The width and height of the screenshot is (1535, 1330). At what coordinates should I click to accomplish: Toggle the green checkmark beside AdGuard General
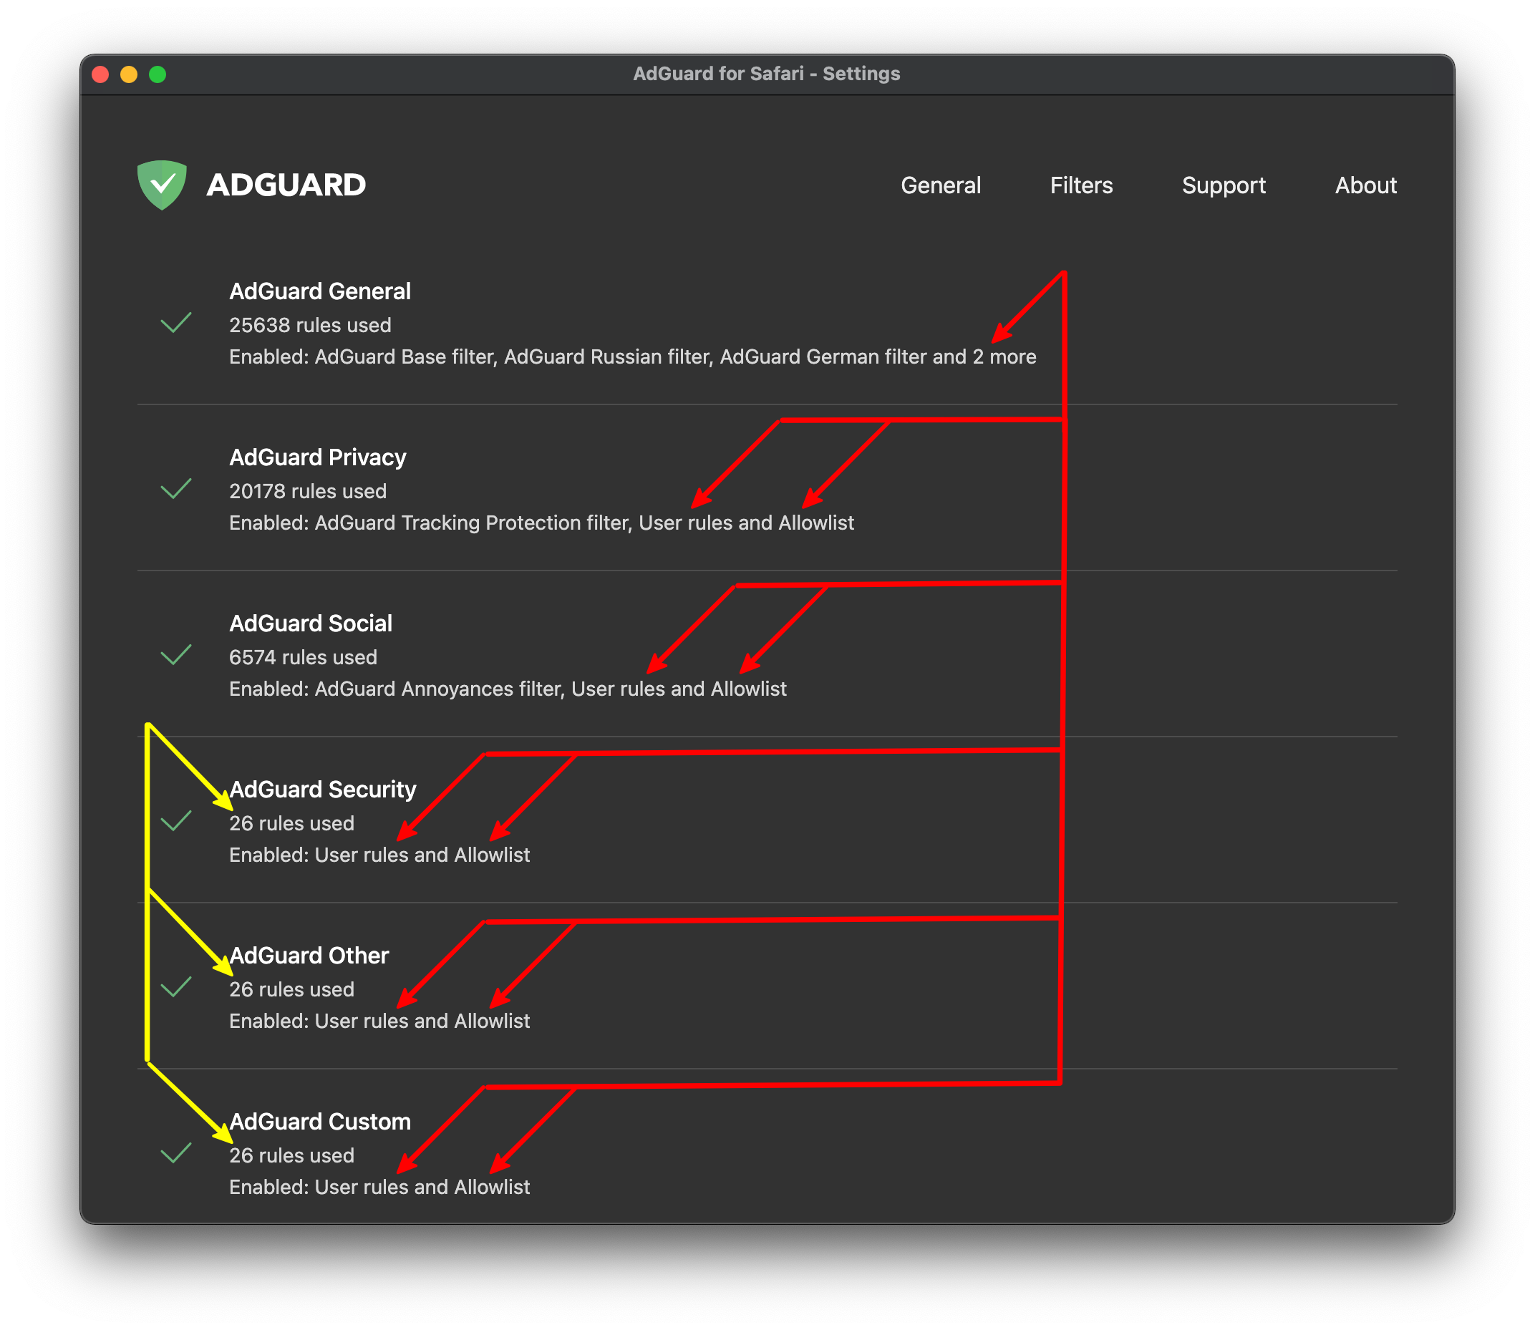pos(178,324)
